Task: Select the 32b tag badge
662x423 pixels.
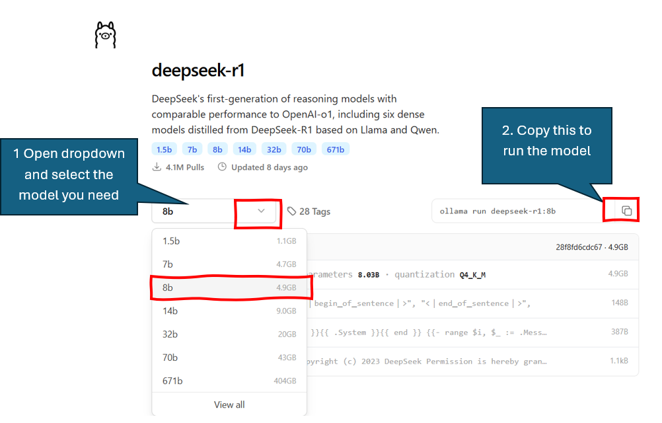Action: [274, 149]
